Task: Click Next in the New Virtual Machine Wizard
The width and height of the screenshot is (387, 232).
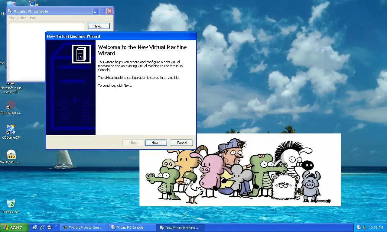Action: coord(156,143)
